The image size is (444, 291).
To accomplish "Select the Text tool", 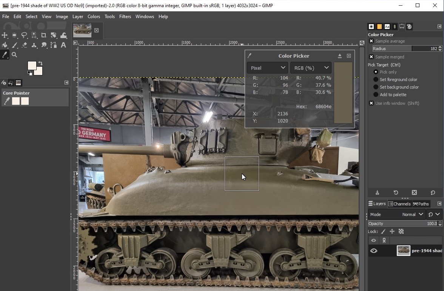I will click(x=63, y=45).
